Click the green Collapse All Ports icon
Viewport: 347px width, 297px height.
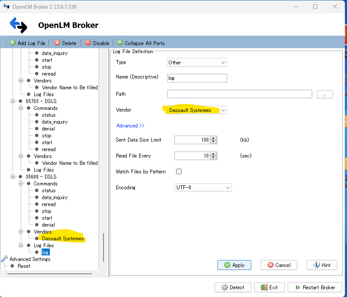(120, 42)
